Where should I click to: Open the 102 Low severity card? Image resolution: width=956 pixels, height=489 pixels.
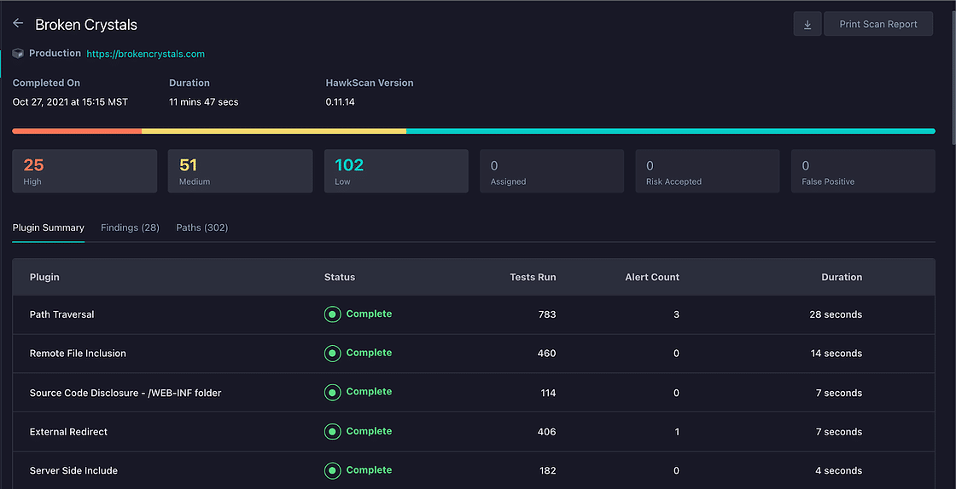[x=396, y=171]
